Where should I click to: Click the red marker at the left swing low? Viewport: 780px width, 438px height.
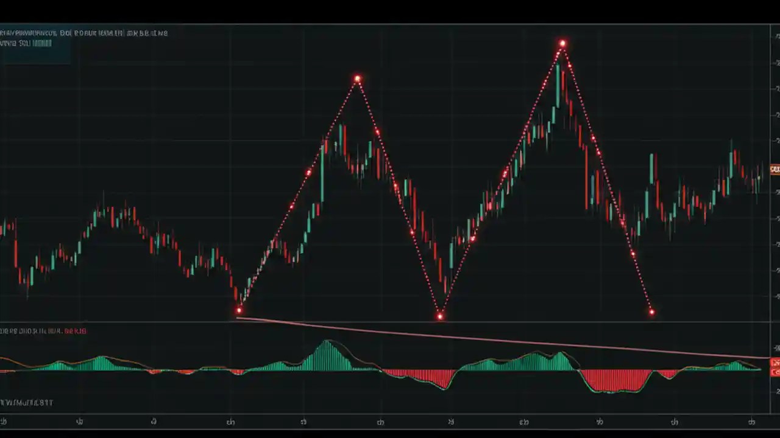click(x=238, y=310)
